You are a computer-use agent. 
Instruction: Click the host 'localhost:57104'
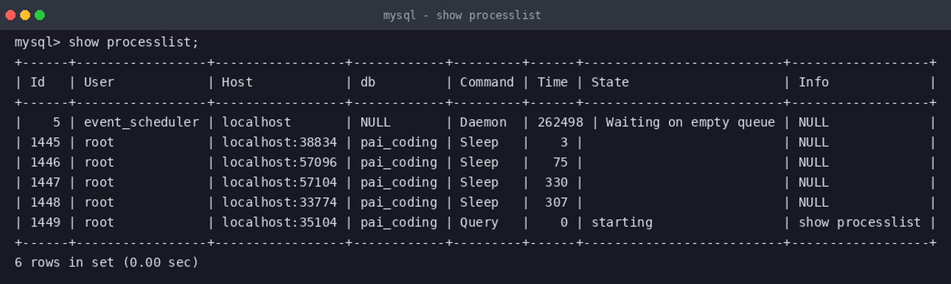point(279,183)
